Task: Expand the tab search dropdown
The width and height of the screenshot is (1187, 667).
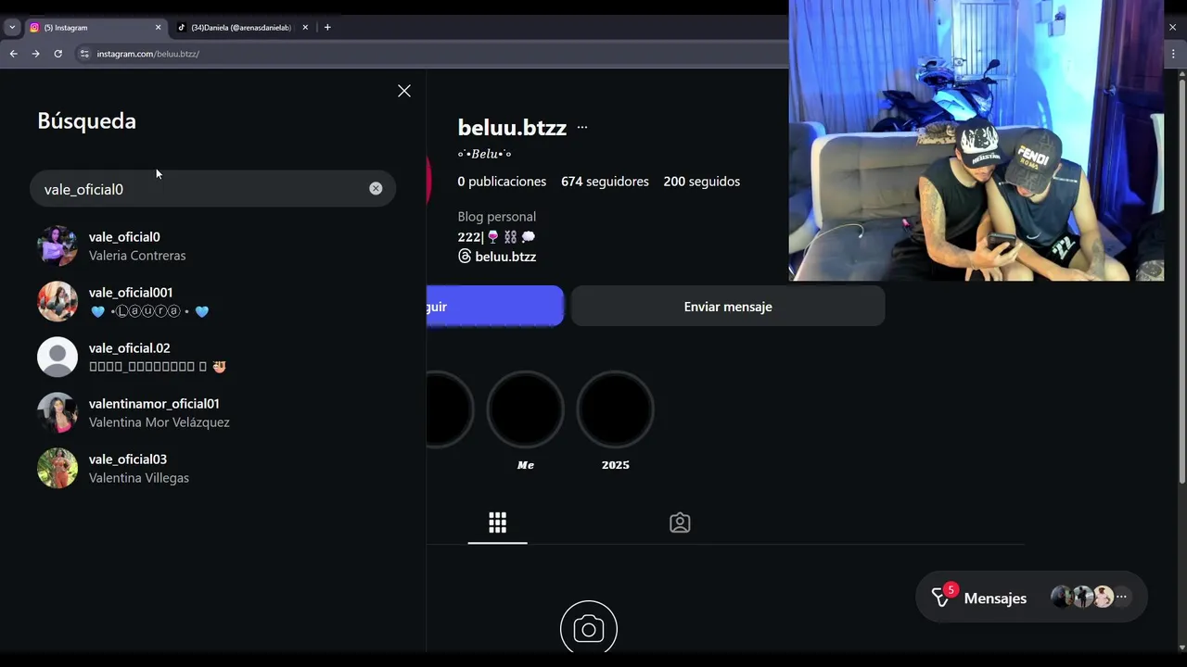Action: 12,28
